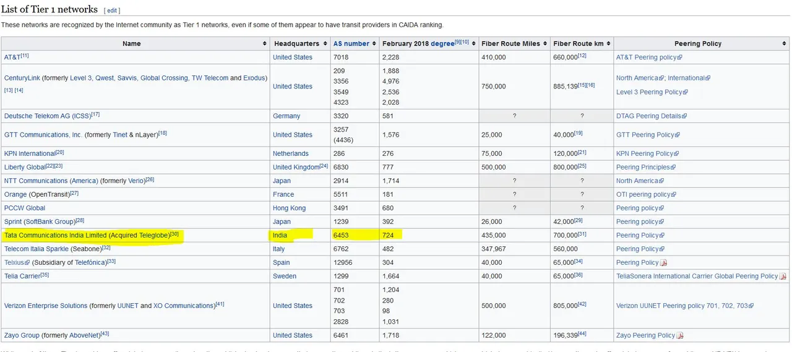Open PDF icon next to Telxius Peering Policy
This screenshot has height=352, width=792.
pos(663,263)
